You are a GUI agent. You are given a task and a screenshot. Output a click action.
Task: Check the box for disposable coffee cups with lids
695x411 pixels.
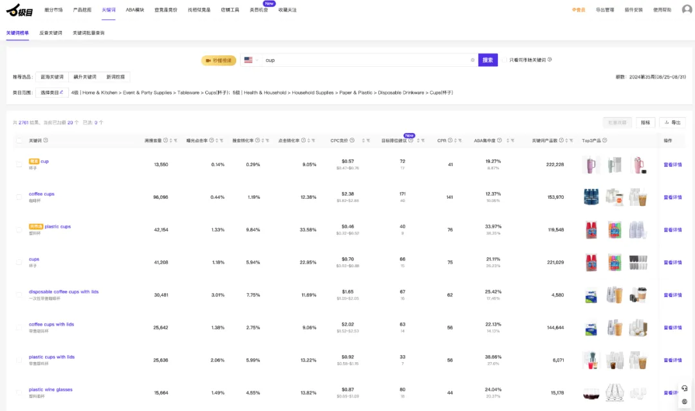(19, 295)
